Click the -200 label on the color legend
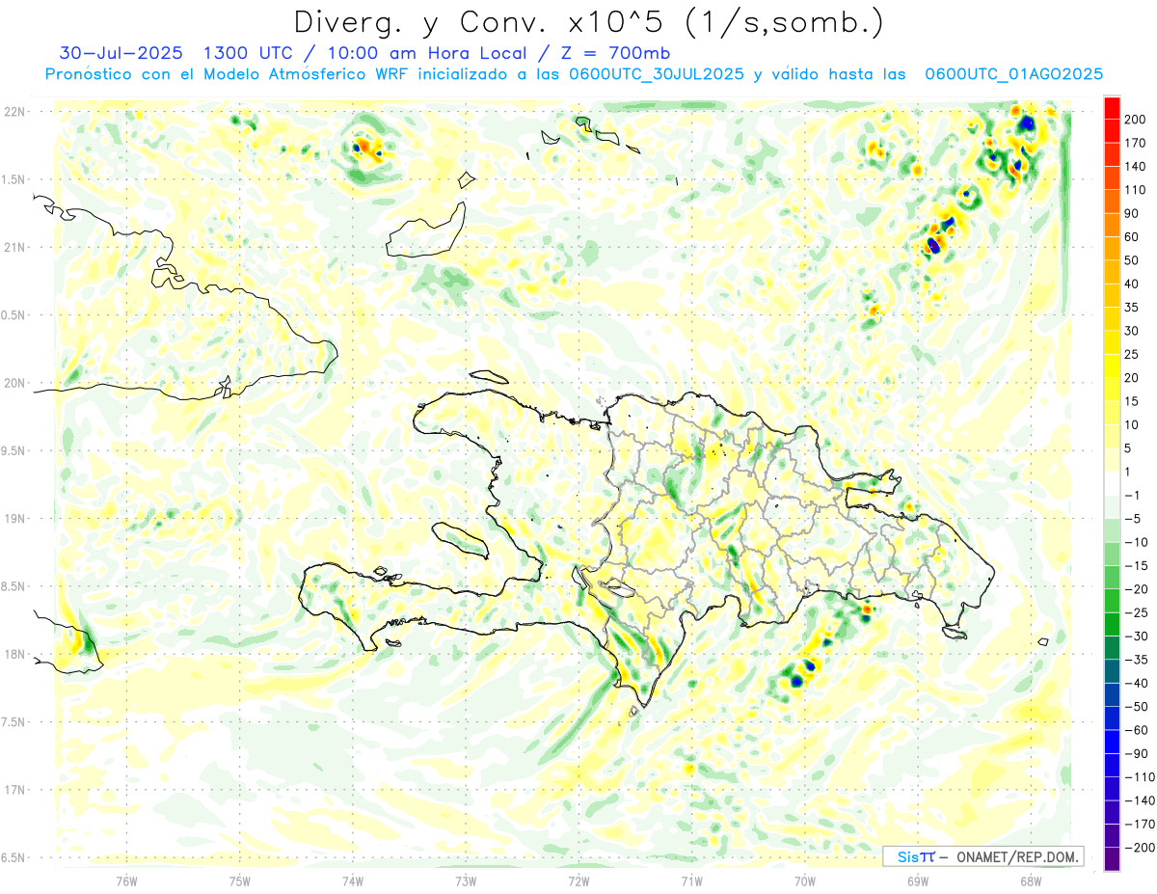 tap(1136, 847)
